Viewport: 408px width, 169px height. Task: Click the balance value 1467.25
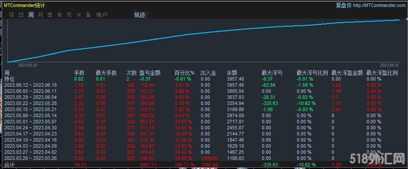click(236, 152)
